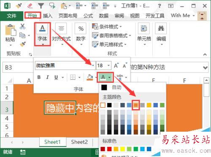Open the Font Color dropdown arrow
Image resolution: width=211 pixels, height=157 pixels.
109,77
